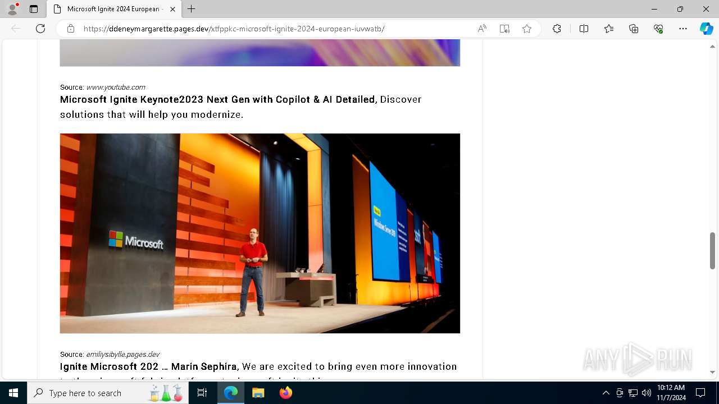Screen dimensions: 719x404
Task: Open the volume tray icon
Action: (647, 393)
